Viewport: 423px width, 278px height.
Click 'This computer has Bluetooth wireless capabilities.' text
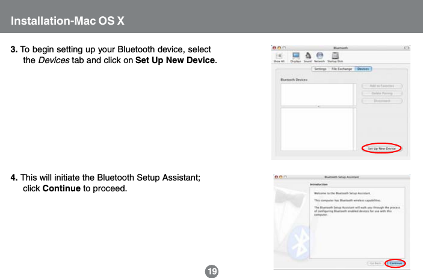347,200
